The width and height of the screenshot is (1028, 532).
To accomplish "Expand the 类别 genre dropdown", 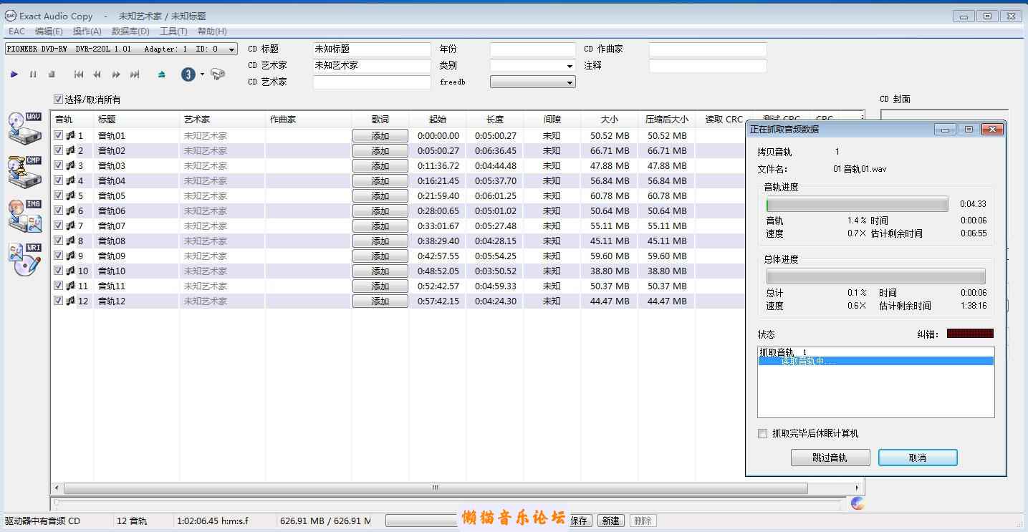I will [570, 66].
